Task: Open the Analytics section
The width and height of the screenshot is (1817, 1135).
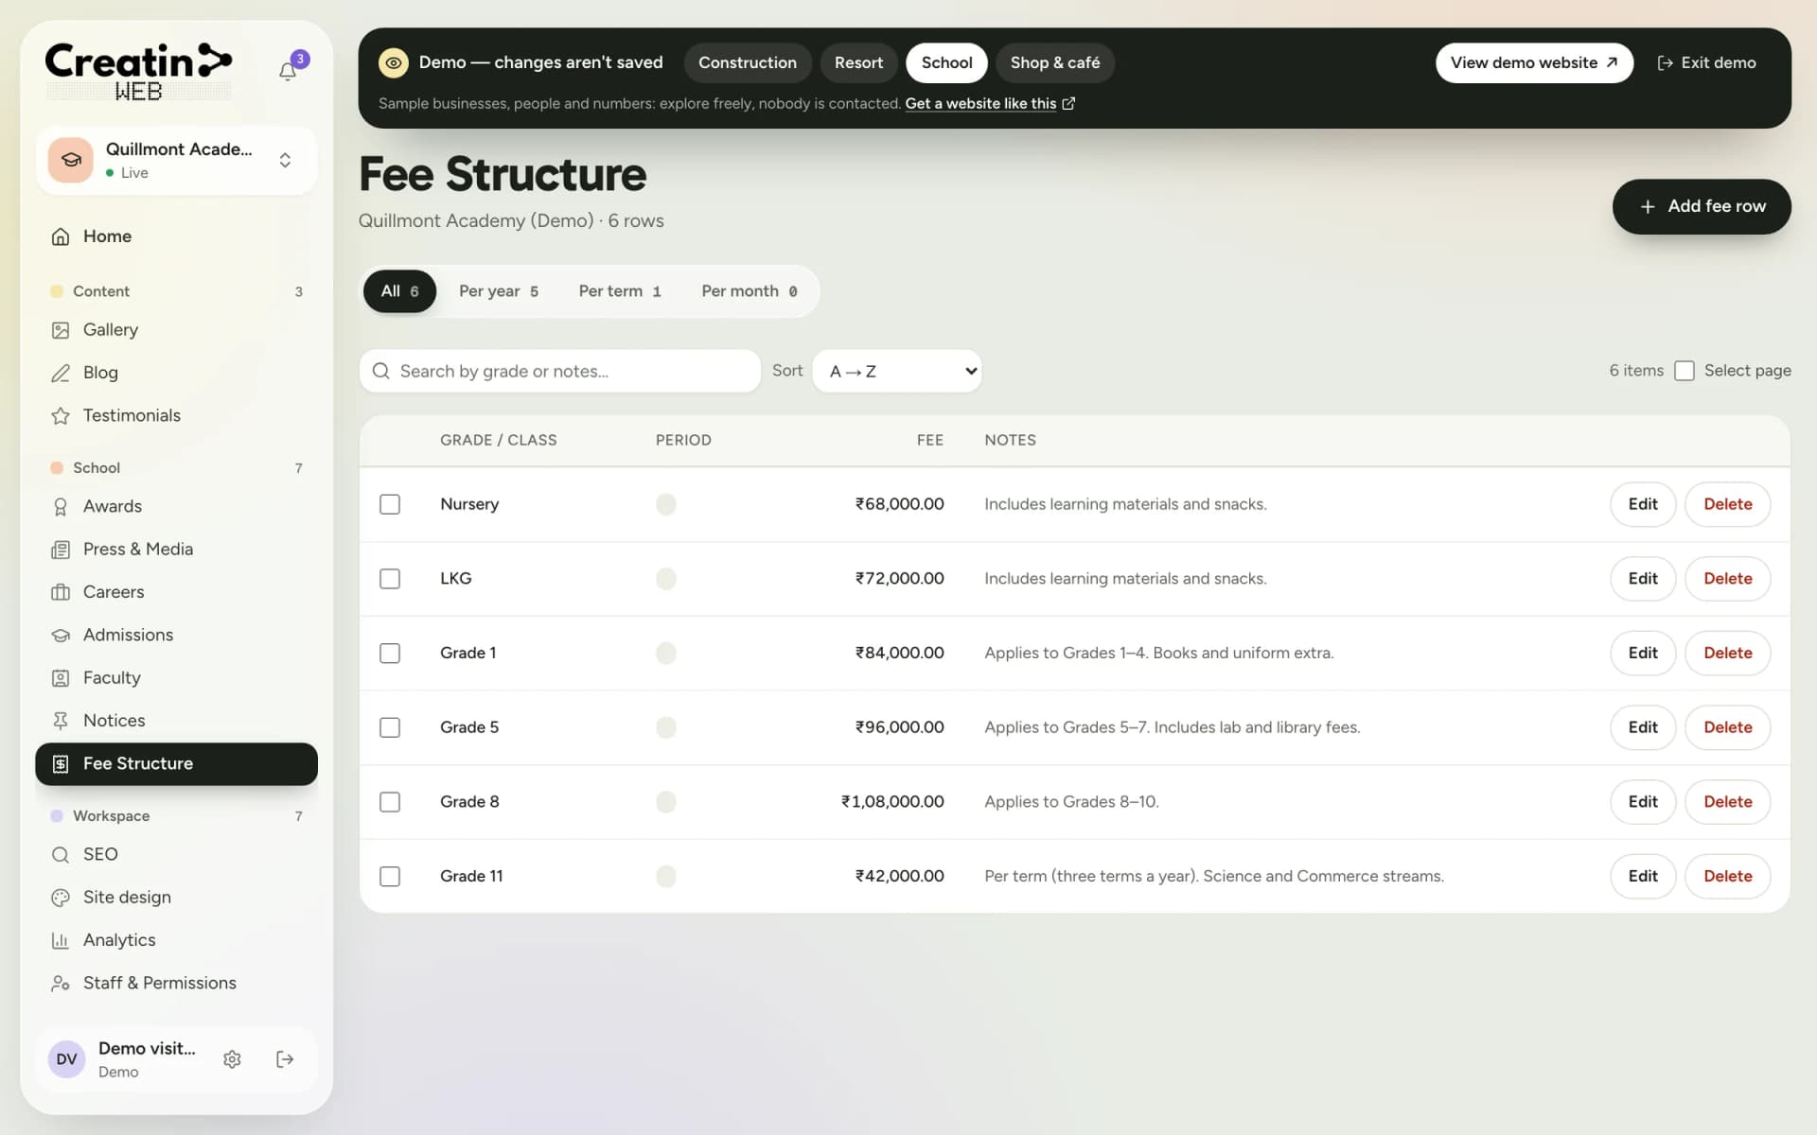Action: 176,940
